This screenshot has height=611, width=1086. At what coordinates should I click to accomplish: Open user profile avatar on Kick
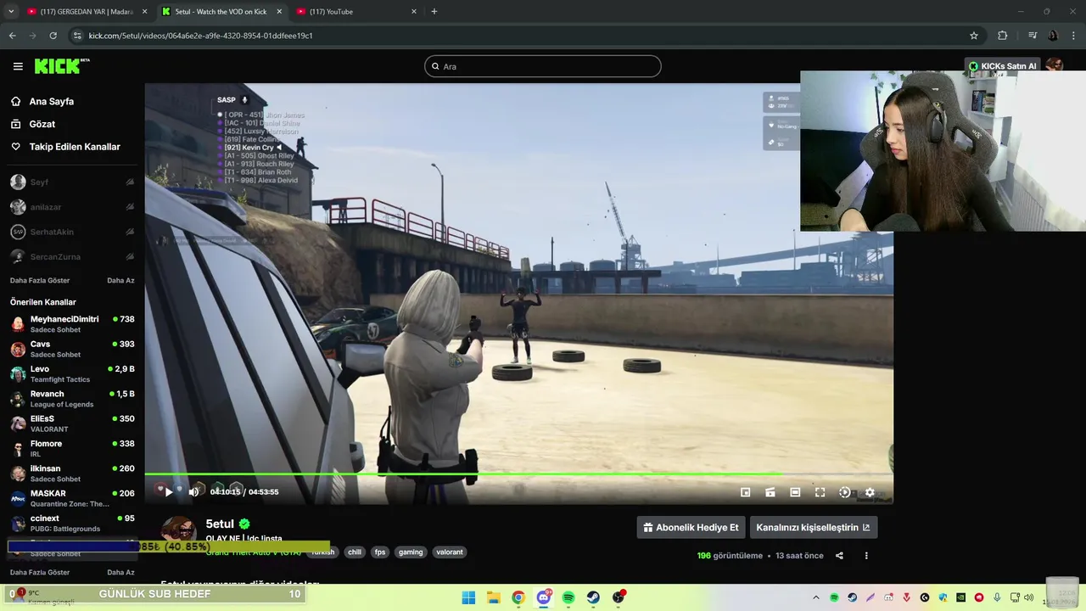click(x=1055, y=66)
